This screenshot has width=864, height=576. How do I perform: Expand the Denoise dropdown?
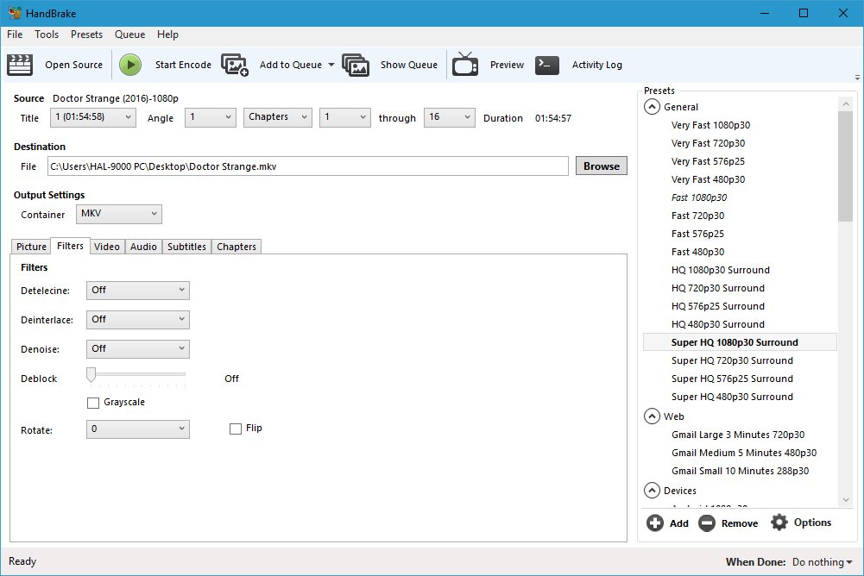tap(138, 349)
